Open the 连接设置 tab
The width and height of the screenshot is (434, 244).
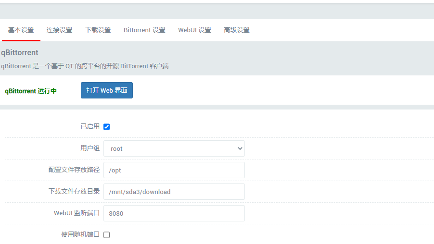(x=60, y=30)
